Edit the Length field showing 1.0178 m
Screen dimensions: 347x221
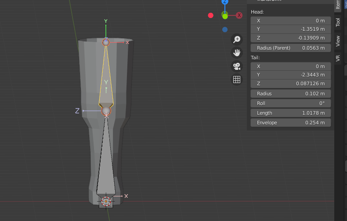click(291, 113)
